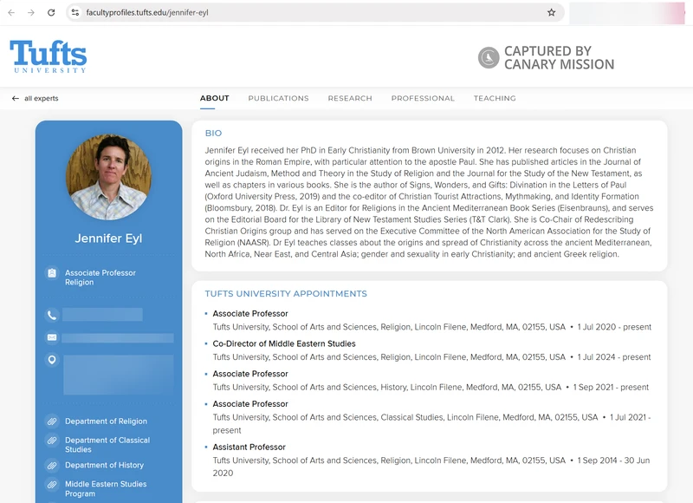693x503 pixels.
Task: Click the Associate Professor badge icon
Action: (52, 273)
